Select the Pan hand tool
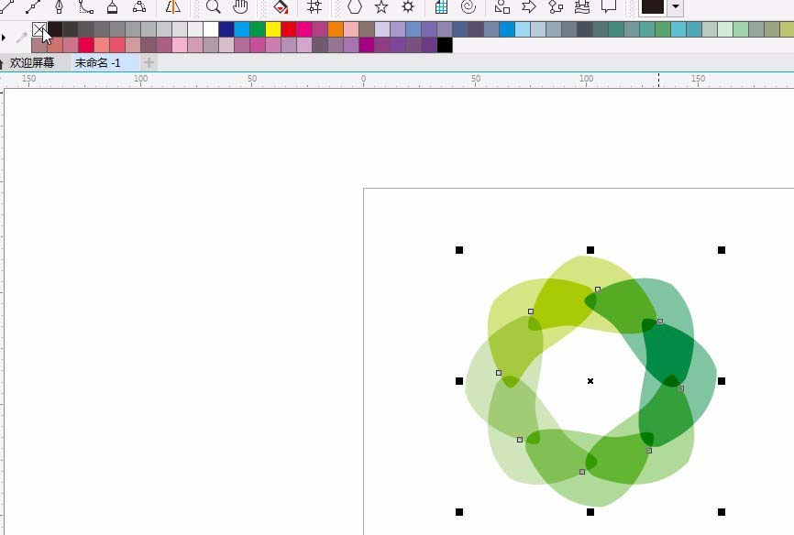794x535 pixels. click(x=240, y=6)
